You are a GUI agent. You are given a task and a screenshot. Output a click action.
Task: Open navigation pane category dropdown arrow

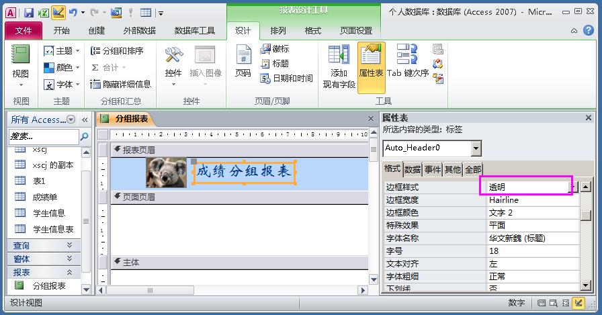pos(71,120)
